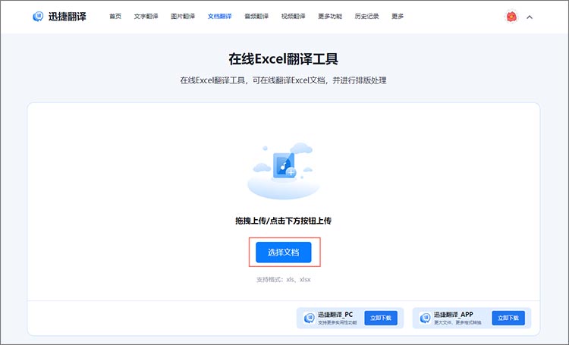
Task: Click the 支持格式: xls、xlsx text
Action: click(x=284, y=279)
